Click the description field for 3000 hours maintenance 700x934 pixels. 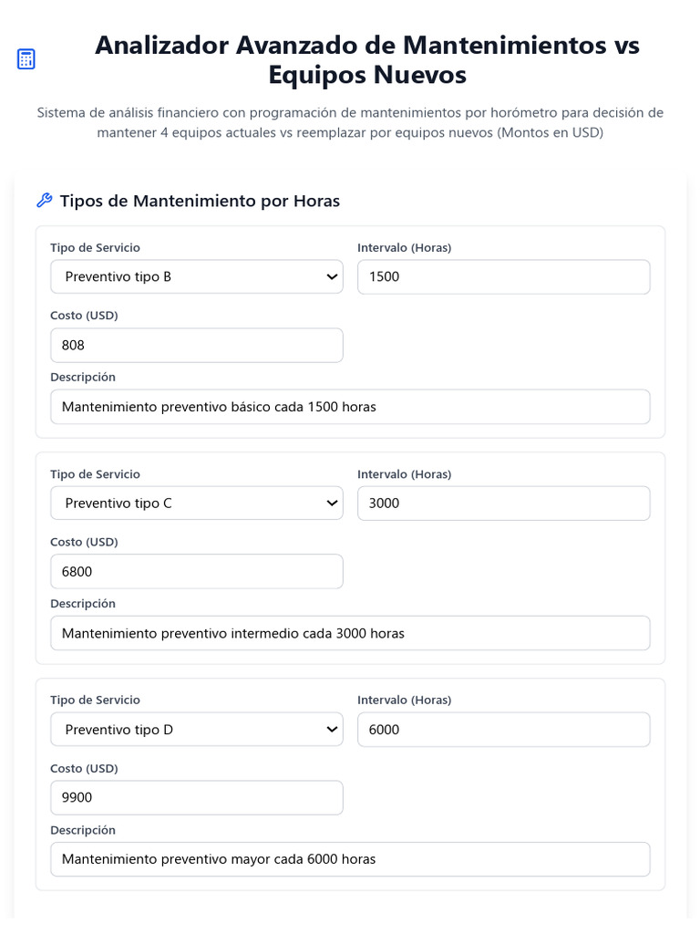pyautogui.click(x=350, y=633)
